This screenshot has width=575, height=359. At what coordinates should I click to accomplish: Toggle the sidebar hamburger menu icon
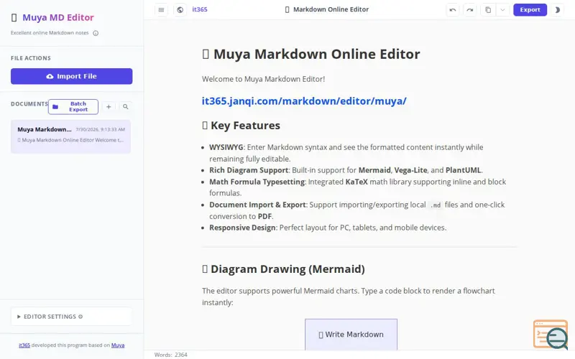coord(161,10)
